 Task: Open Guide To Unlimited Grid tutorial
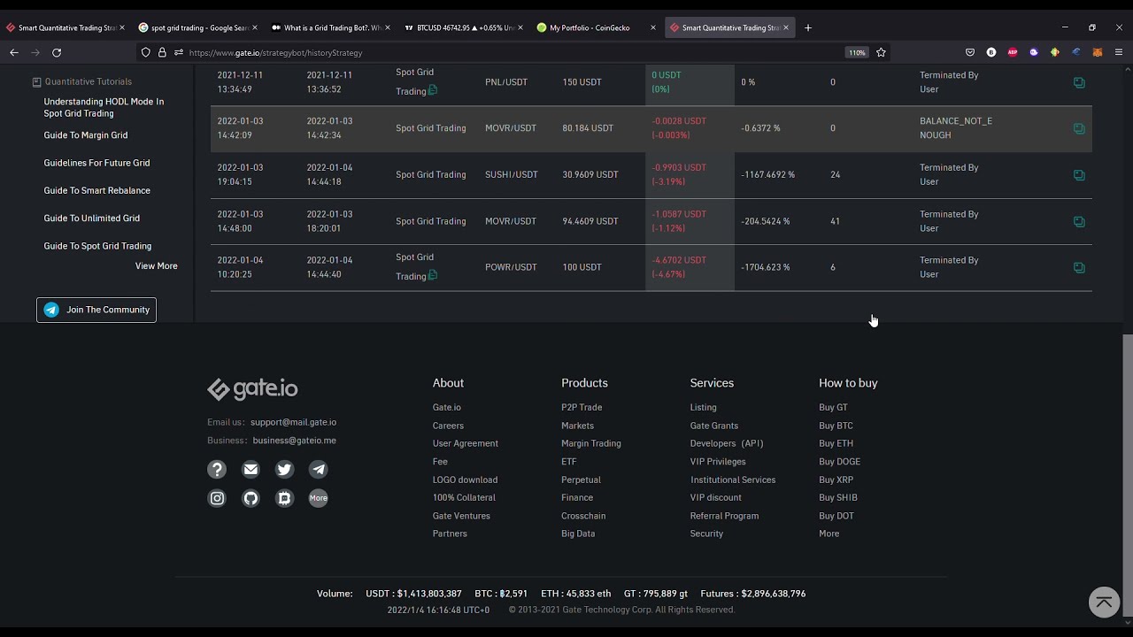coord(92,218)
